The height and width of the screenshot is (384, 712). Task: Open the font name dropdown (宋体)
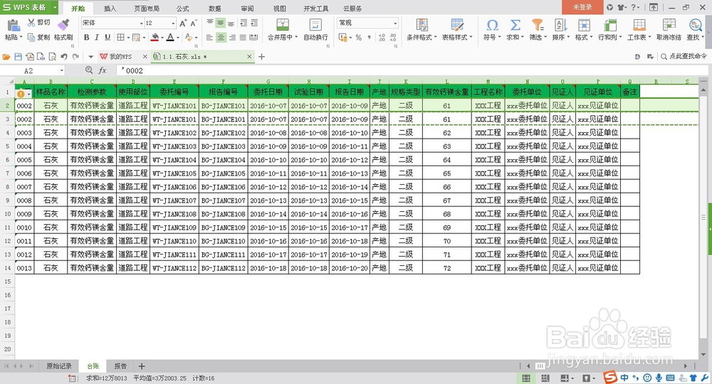[141, 23]
